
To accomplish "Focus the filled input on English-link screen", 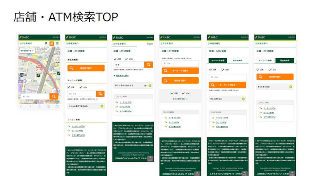I will (x=129, y=65).
